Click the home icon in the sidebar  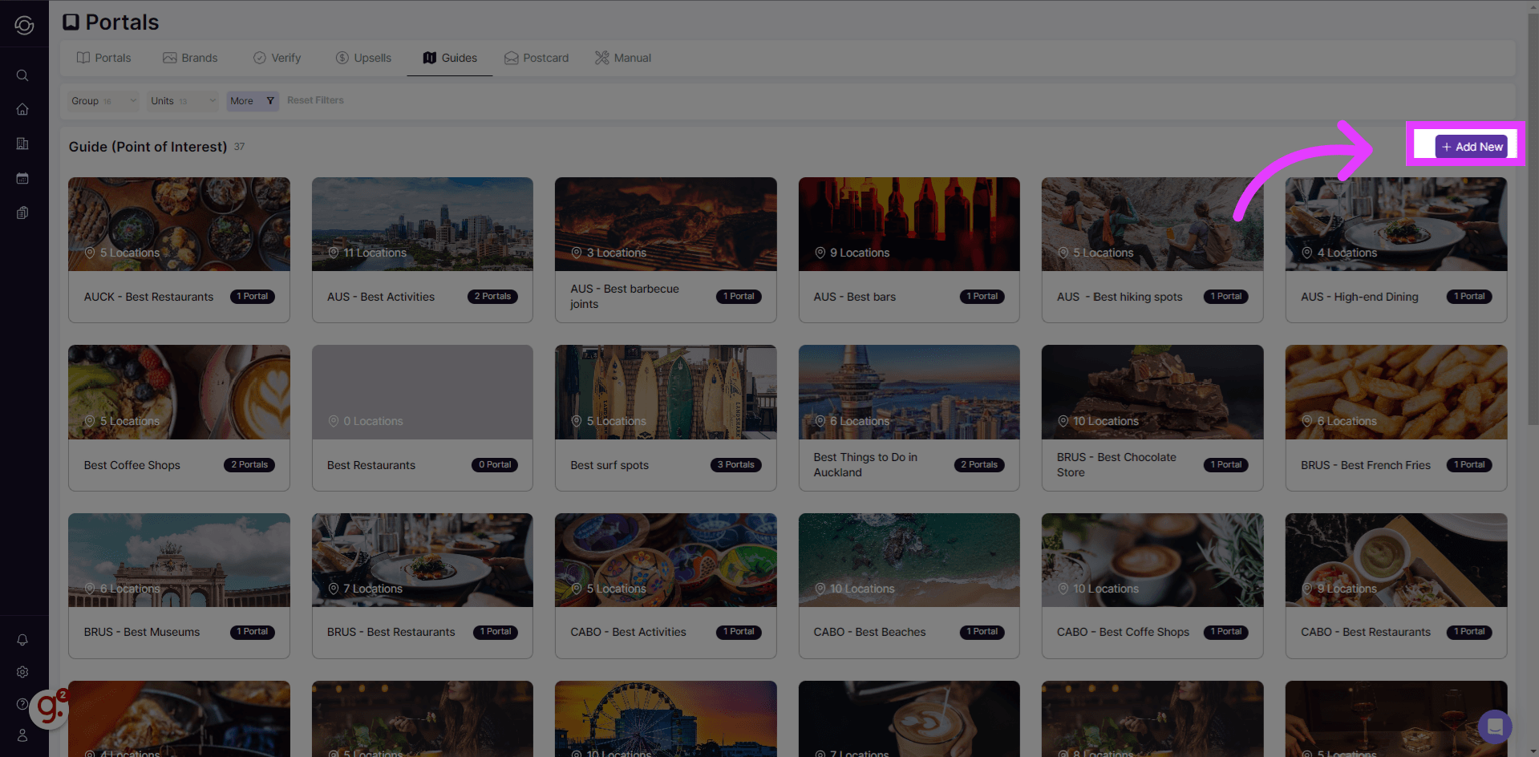22,108
